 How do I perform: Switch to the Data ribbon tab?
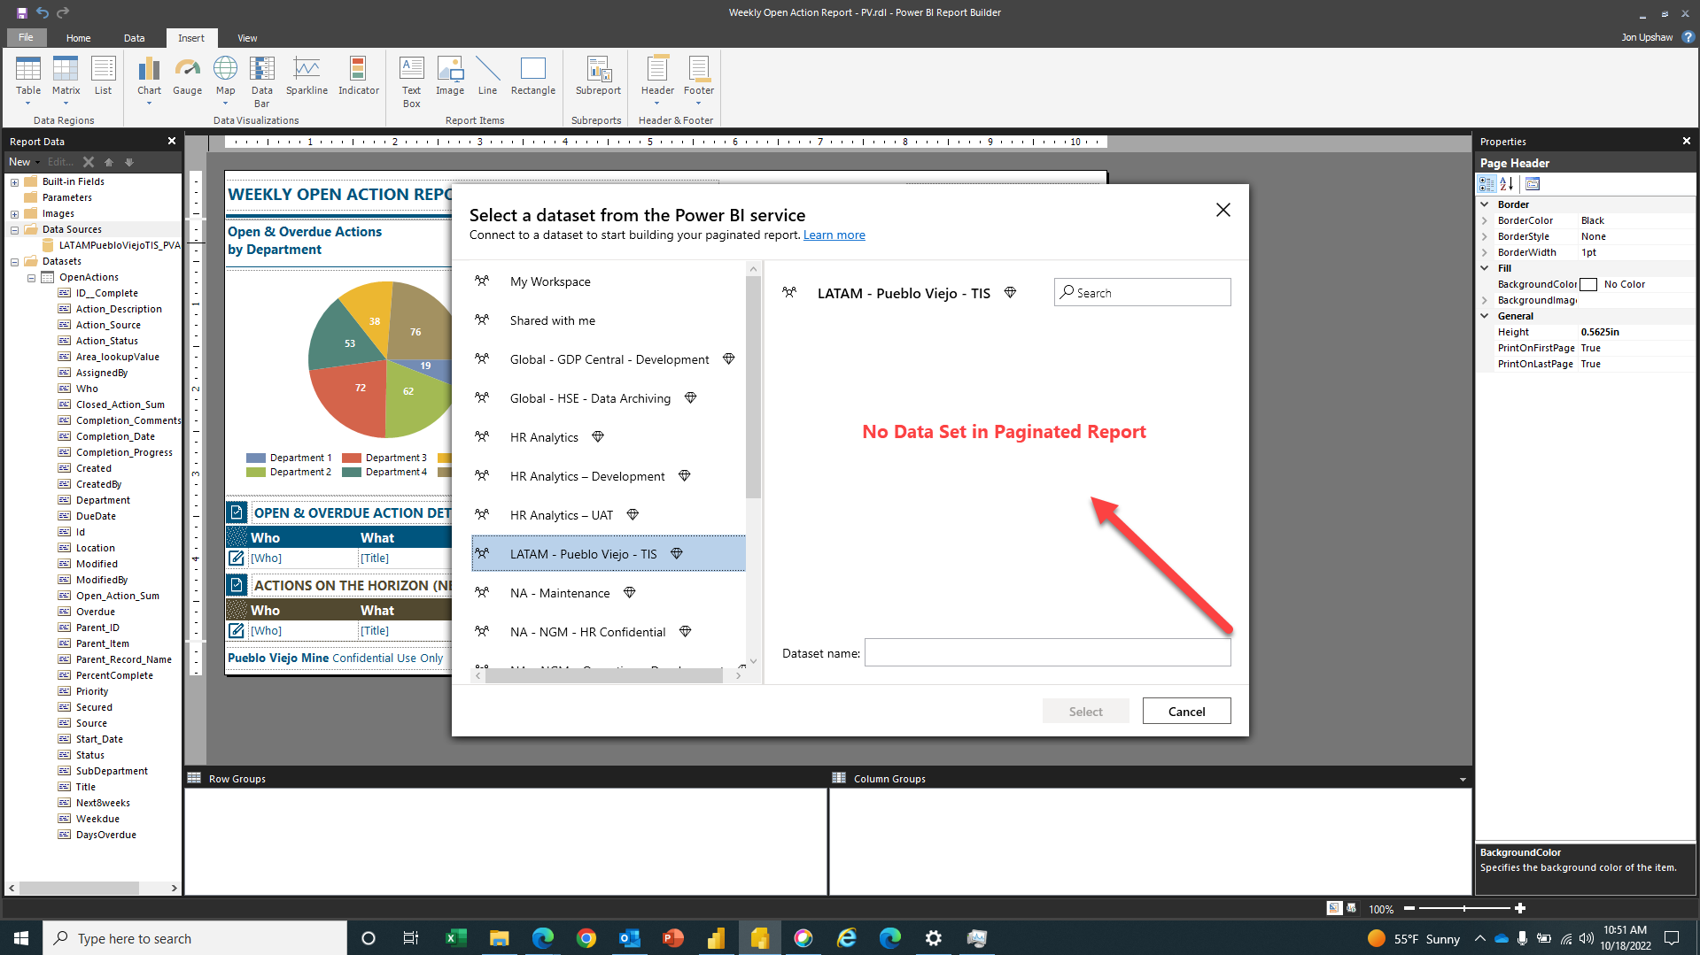(x=134, y=38)
